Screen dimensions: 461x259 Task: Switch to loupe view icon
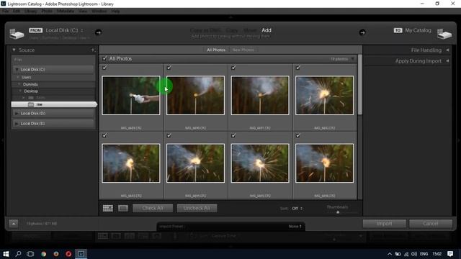click(x=123, y=208)
